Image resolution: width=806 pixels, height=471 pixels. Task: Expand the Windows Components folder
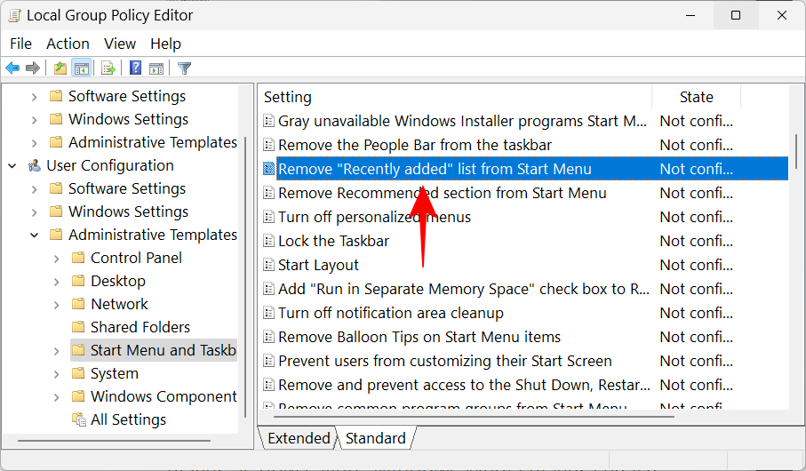57,397
